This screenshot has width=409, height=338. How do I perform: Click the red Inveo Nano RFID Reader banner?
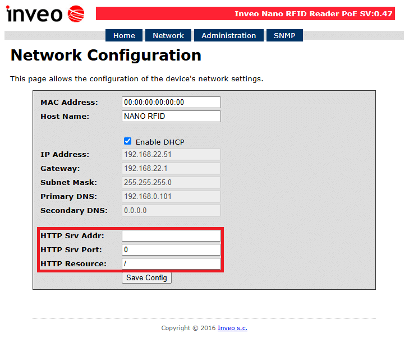click(245, 13)
